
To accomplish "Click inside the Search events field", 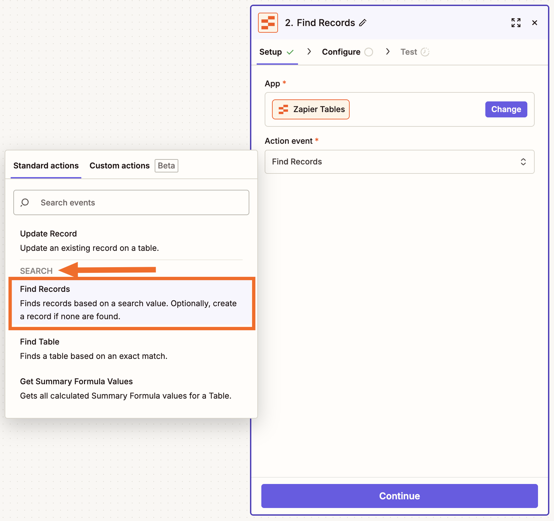I will 131,202.
